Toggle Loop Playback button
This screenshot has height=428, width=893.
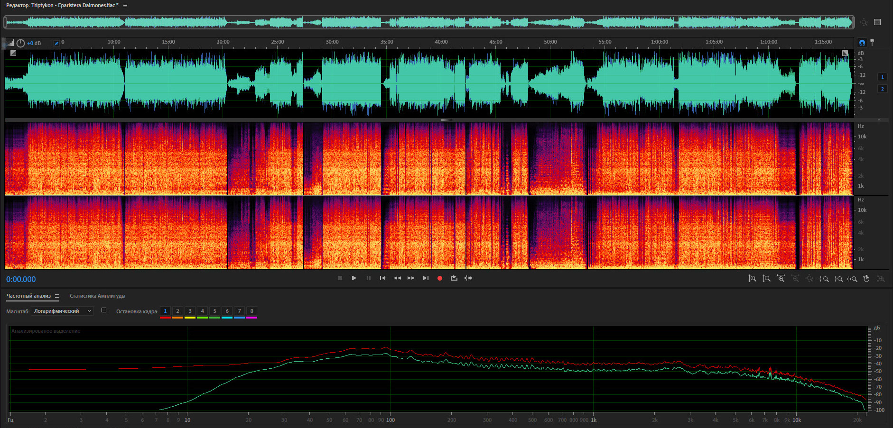[454, 278]
